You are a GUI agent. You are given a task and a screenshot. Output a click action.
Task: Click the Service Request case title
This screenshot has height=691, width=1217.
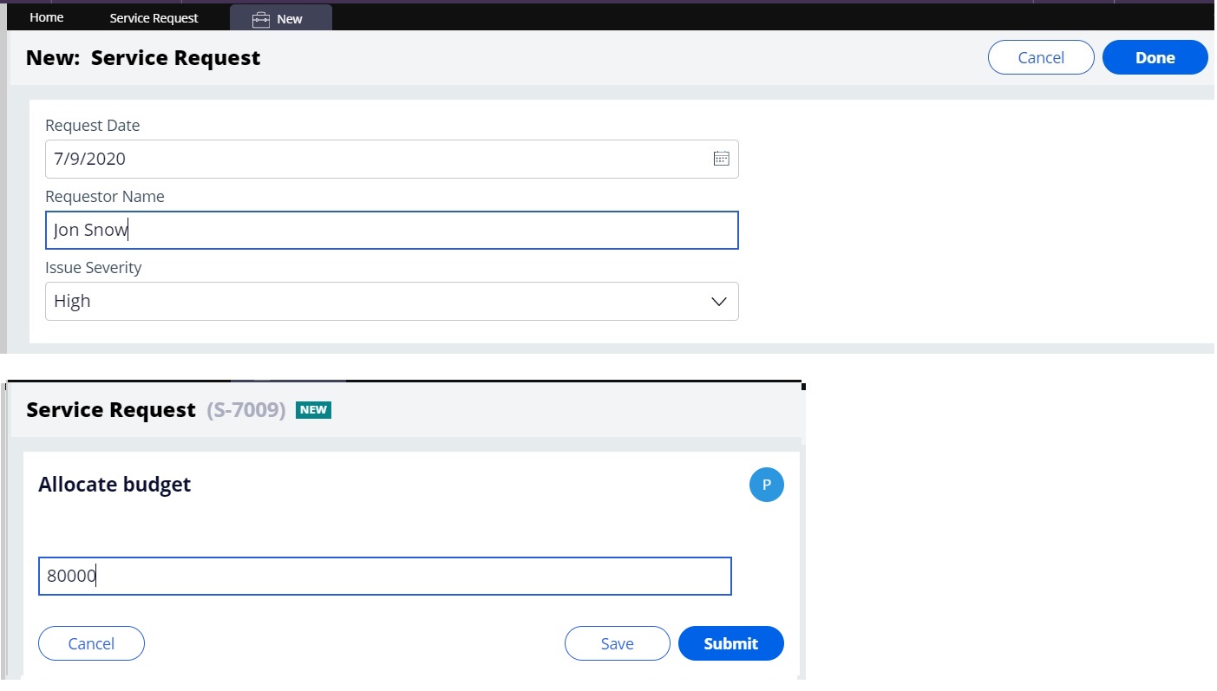point(108,409)
